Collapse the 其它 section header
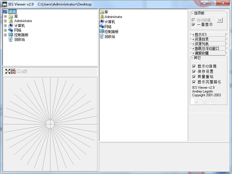Viewport: 232px width, 174px height. click(197, 58)
